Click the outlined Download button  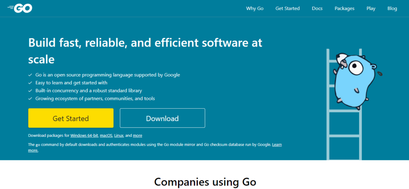(162, 118)
